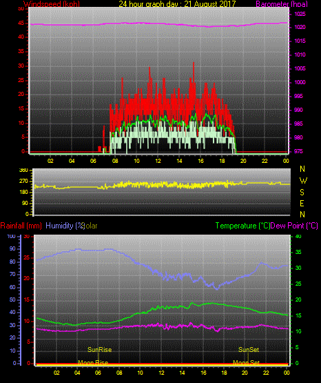
Task: Click the 90 percent humidity scale value
Action: click(12, 248)
